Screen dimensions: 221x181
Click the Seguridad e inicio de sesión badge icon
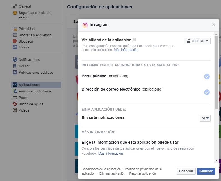[15, 13]
